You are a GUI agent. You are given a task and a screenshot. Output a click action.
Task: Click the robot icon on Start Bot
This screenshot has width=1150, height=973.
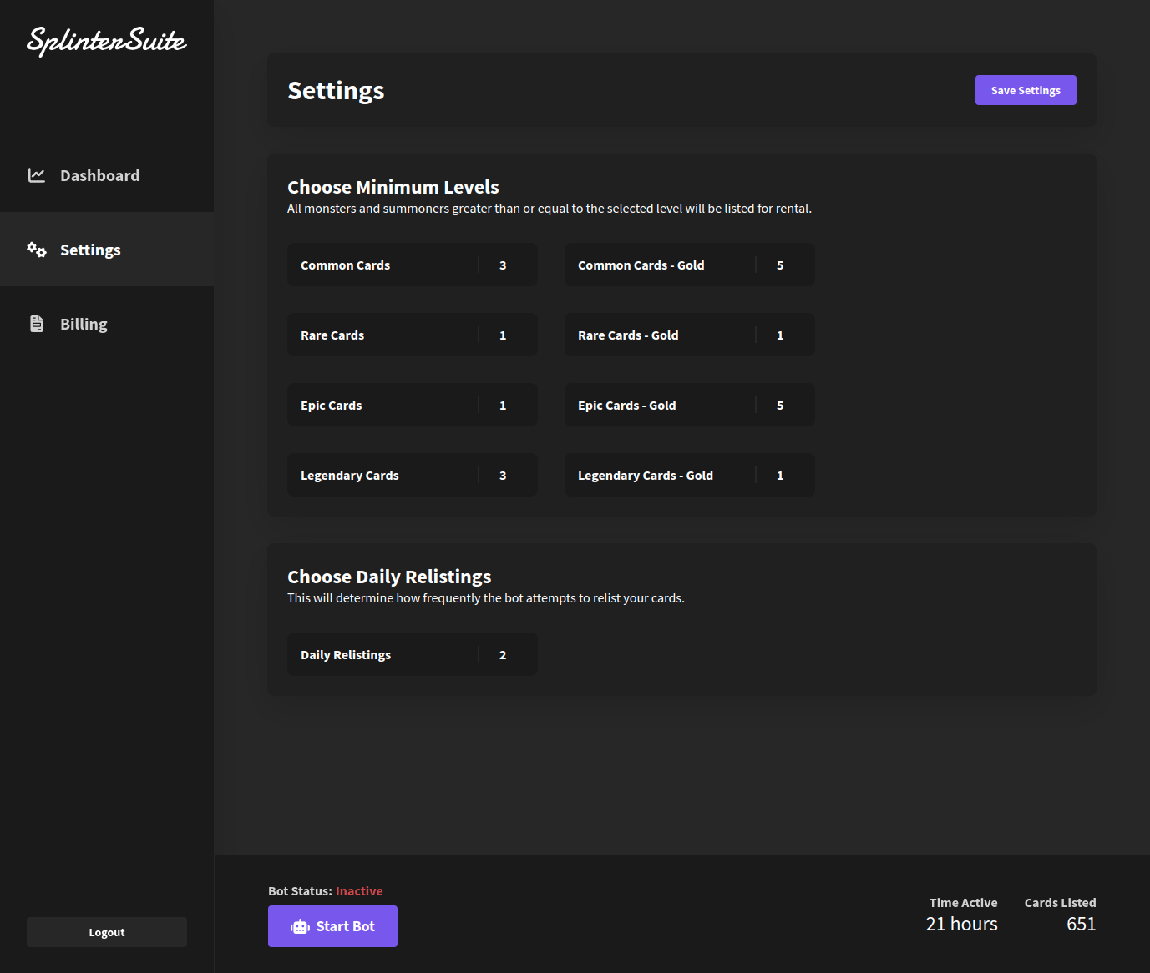[x=300, y=927]
